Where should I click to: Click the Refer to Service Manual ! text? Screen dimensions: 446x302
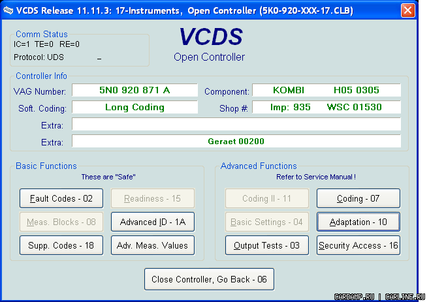316,177
